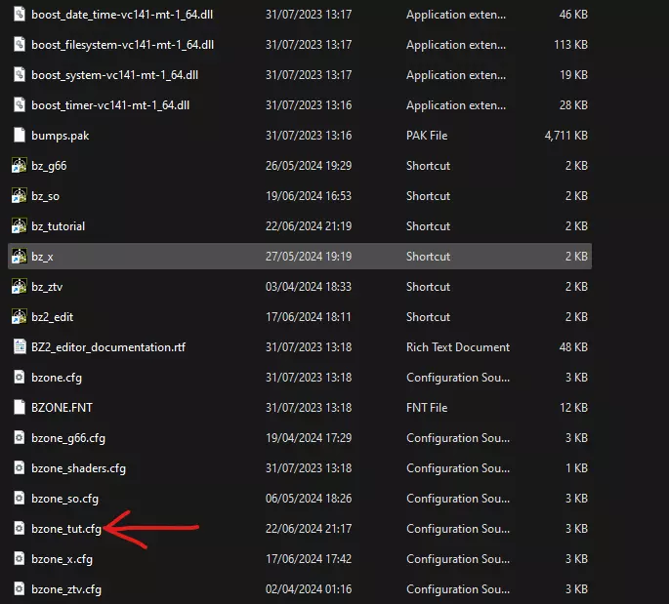Image resolution: width=669 pixels, height=604 pixels.
Task: Click the bzone_ztv.cfg config icon
Action: point(20,589)
